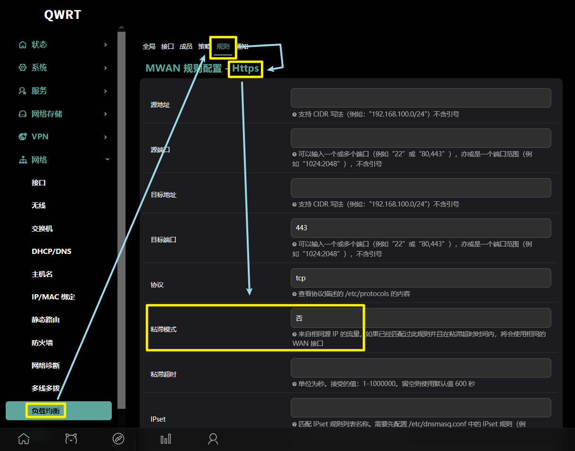This screenshot has height=451, width=575.
Task: Expand the 系统 menu chevron
Action: (106, 68)
